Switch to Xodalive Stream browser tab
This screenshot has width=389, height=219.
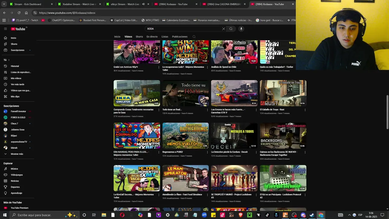[x=79, y=4]
